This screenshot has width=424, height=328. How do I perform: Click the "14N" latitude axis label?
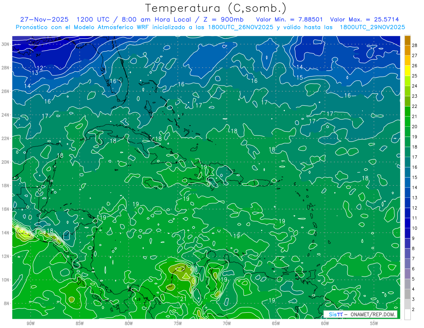pos(6,233)
